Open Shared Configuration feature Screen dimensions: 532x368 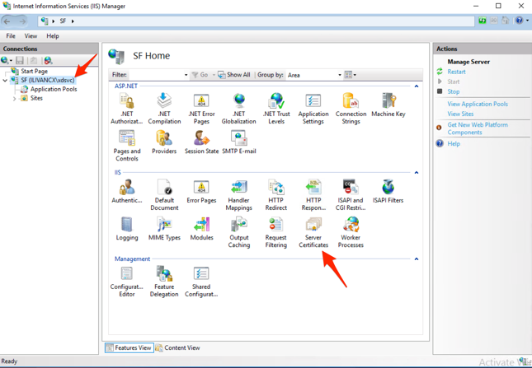[201, 281]
